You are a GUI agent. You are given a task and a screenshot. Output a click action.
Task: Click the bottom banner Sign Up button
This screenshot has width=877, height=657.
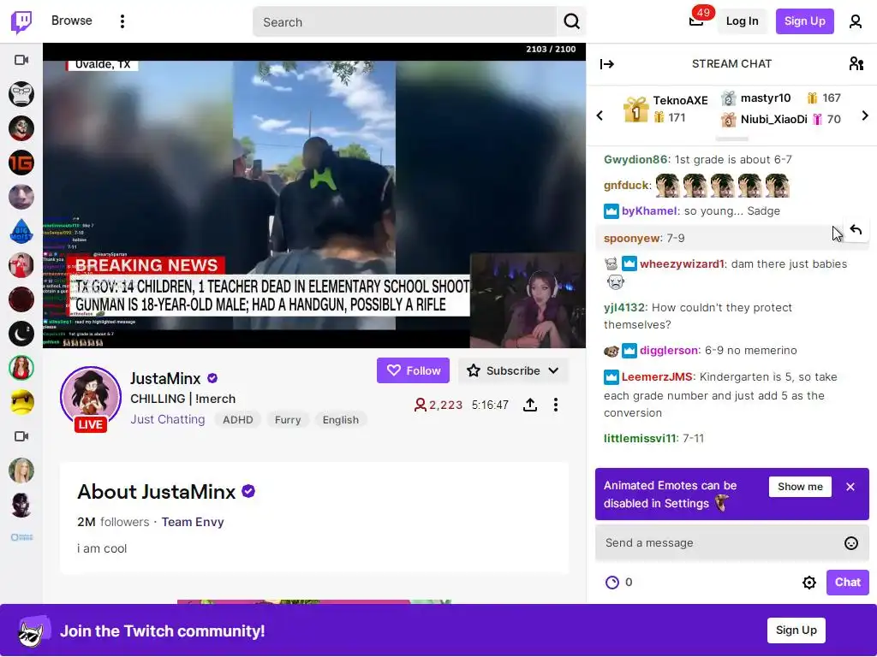click(x=796, y=630)
